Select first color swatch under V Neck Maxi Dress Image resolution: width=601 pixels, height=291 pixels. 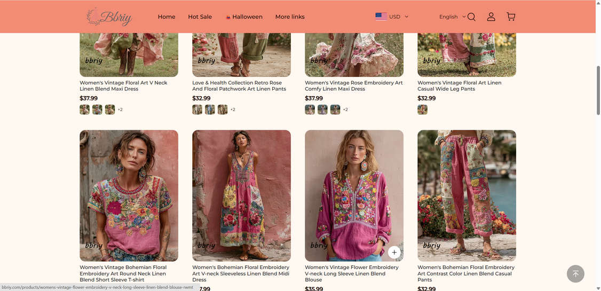(x=84, y=109)
